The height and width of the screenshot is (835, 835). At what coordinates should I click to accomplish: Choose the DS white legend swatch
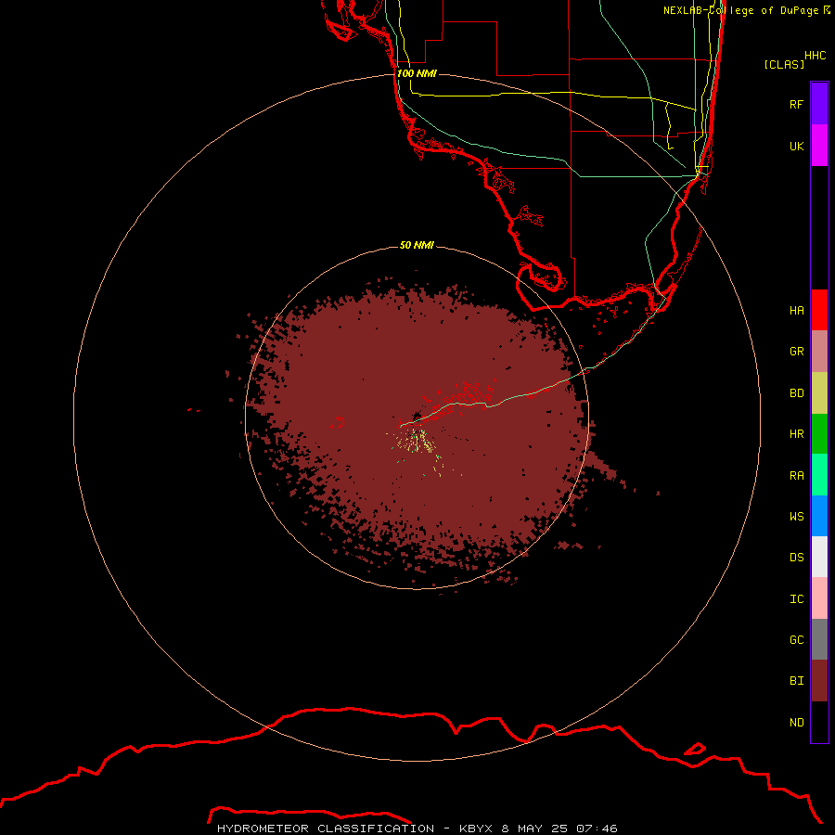click(819, 557)
